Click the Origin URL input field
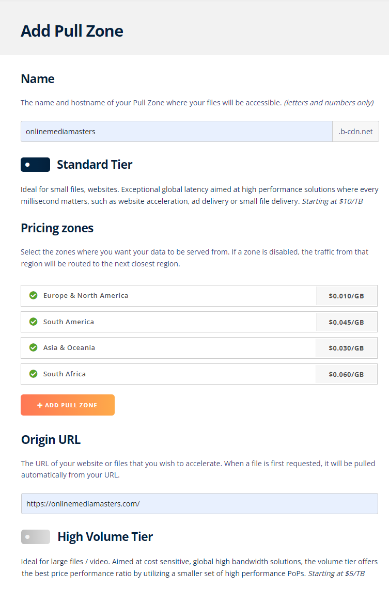This screenshot has width=389, height=589. pyautogui.click(x=199, y=503)
